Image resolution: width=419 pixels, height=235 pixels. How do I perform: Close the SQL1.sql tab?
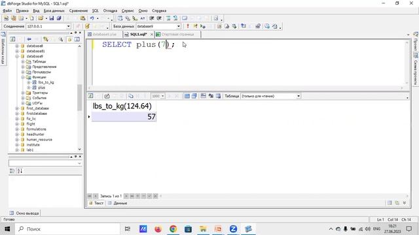[x=151, y=35]
